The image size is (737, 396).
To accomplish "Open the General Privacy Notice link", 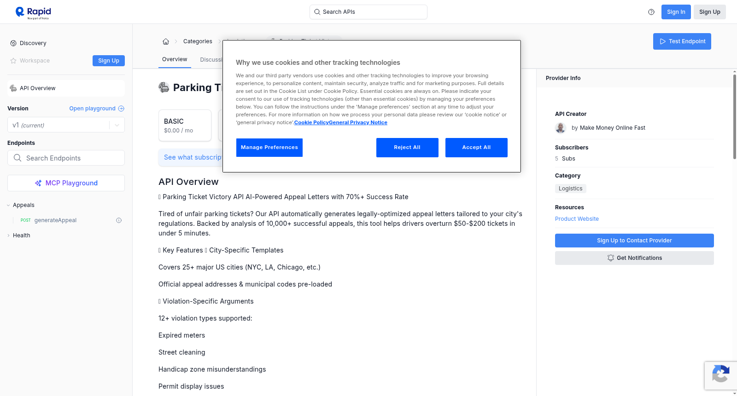I will click(358, 122).
